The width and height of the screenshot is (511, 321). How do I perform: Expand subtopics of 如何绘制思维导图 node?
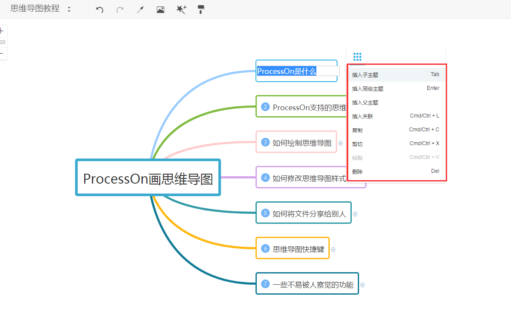pyautogui.click(x=341, y=142)
